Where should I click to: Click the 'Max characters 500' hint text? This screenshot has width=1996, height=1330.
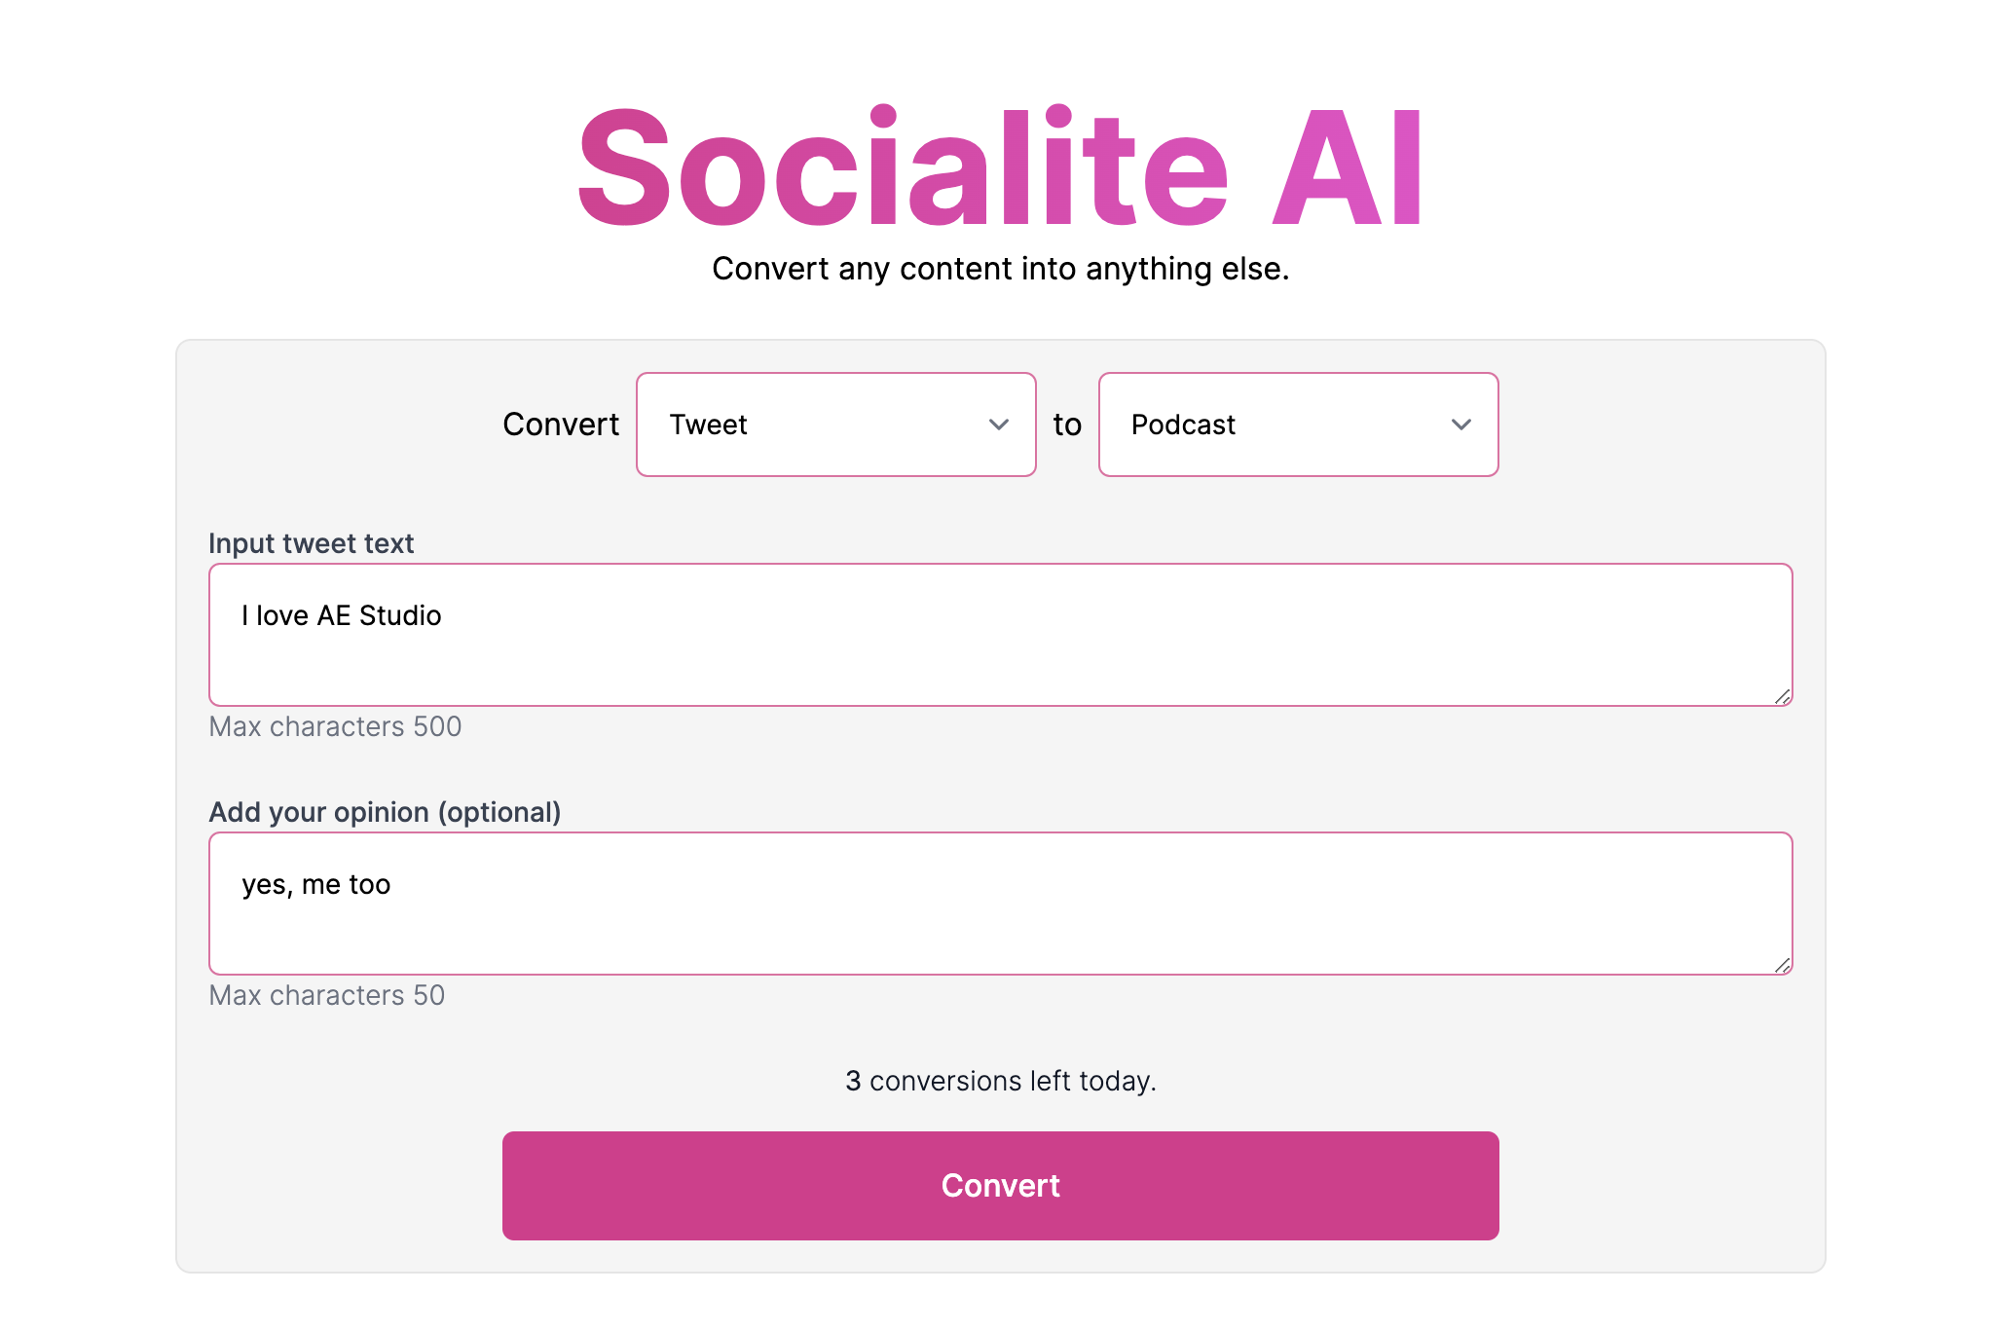(x=334, y=726)
